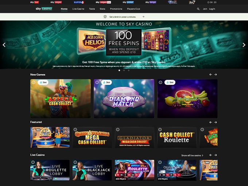
Task: Select the second carousel dot indicator
Action: 124,70
